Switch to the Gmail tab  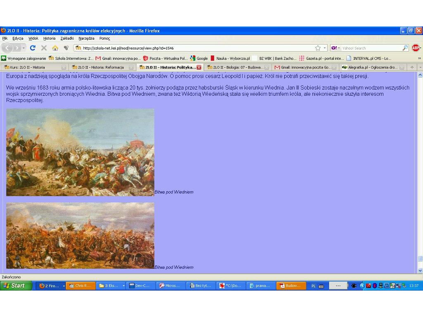305,67
